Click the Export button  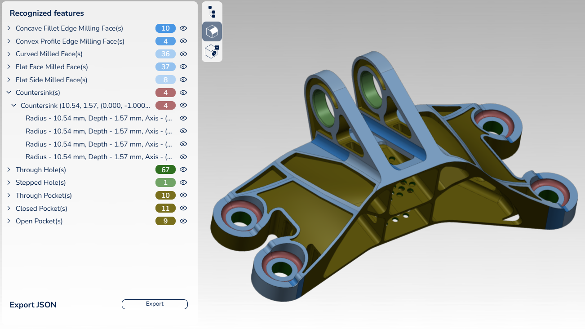coord(155,304)
